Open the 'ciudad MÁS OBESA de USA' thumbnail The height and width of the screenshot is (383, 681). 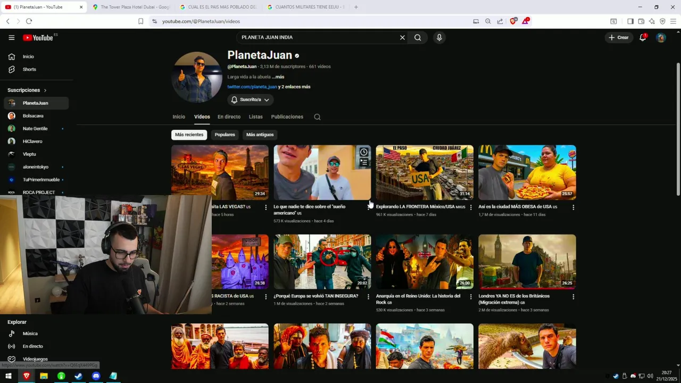527,172
